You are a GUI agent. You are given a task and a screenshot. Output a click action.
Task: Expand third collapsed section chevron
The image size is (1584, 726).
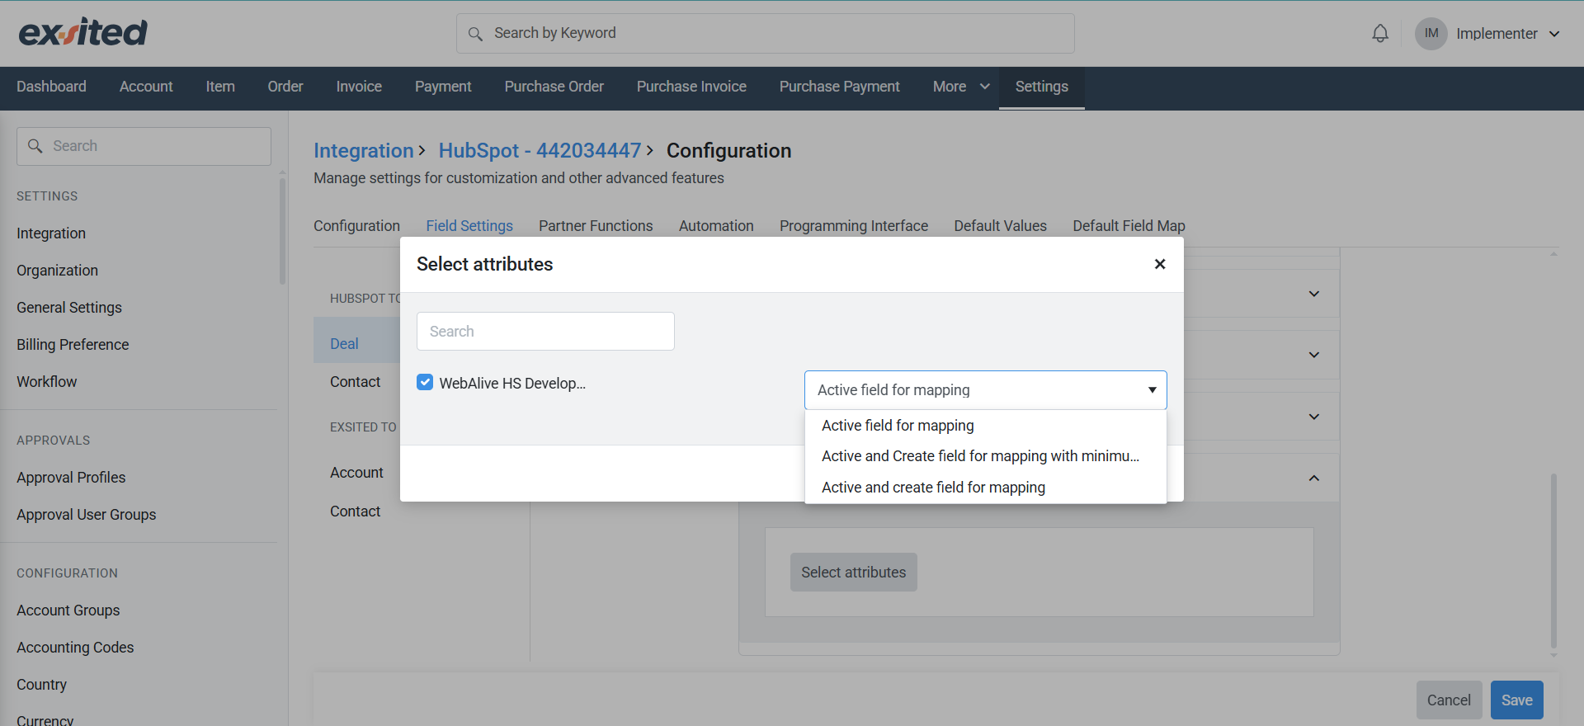click(1314, 417)
